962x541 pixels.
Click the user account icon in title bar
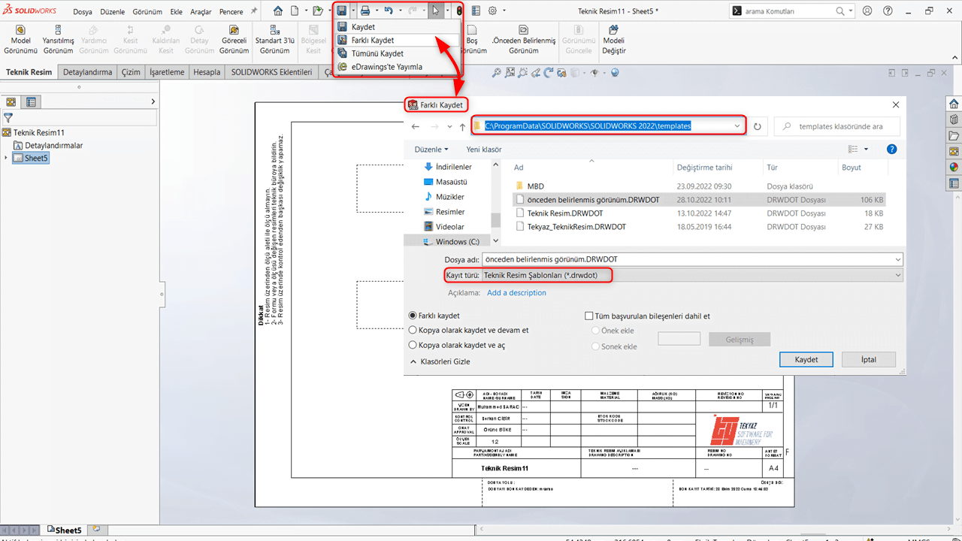pos(867,11)
